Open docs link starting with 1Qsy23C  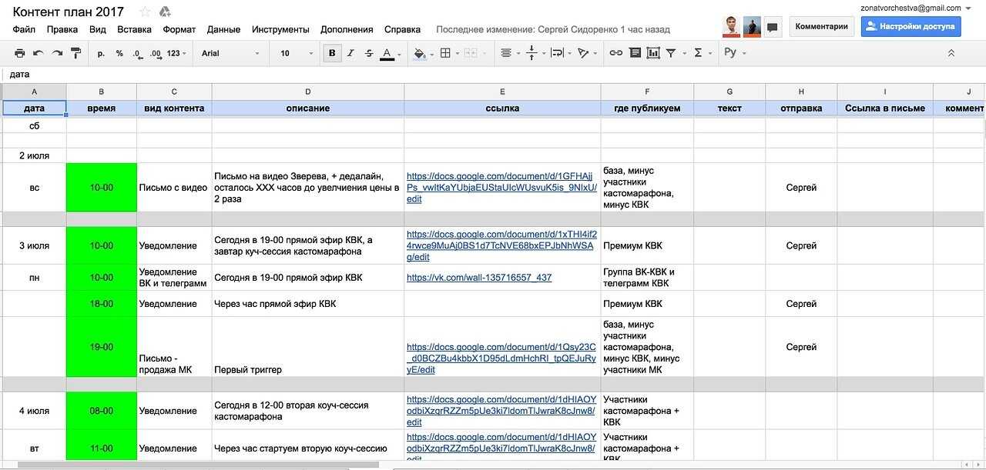(x=501, y=358)
